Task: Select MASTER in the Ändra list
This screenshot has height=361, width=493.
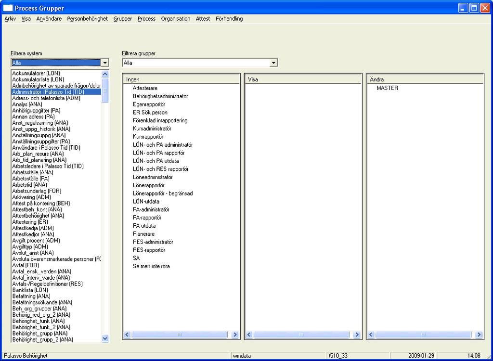Action: pos(388,89)
